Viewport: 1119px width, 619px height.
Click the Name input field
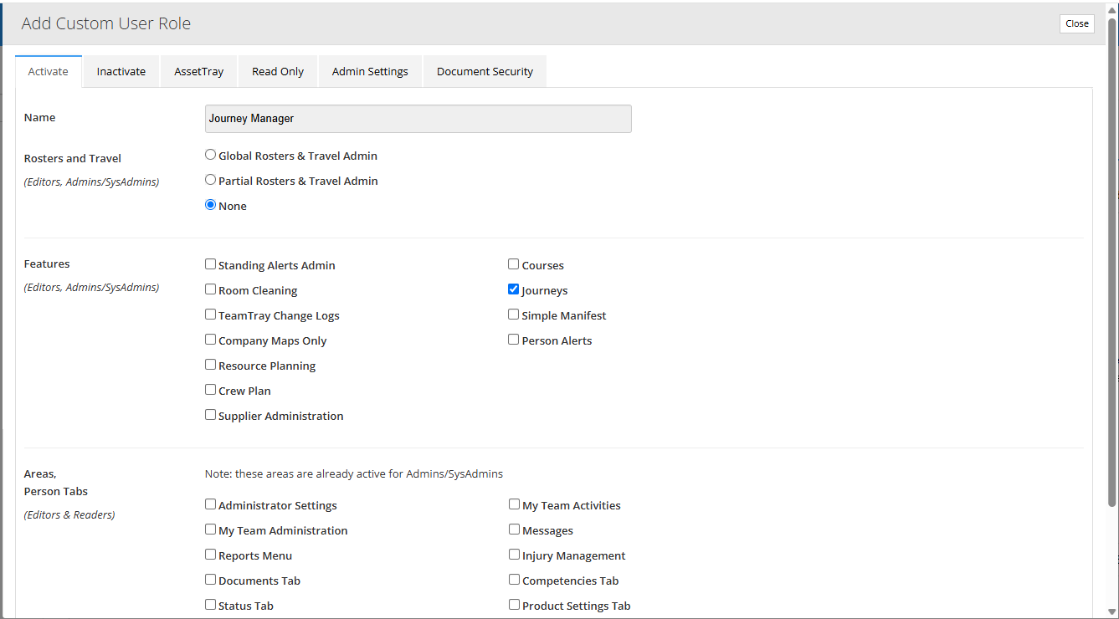coord(418,118)
